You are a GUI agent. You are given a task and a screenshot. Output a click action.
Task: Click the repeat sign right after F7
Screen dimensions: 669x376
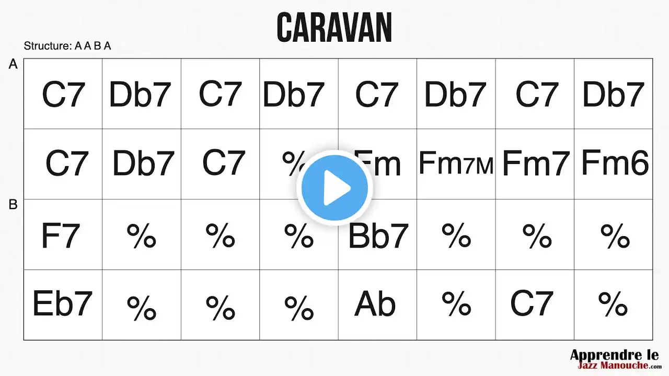pos(141,236)
